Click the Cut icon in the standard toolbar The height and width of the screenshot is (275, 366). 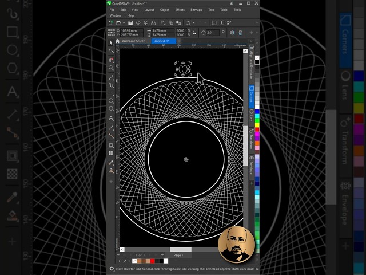(163, 23)
